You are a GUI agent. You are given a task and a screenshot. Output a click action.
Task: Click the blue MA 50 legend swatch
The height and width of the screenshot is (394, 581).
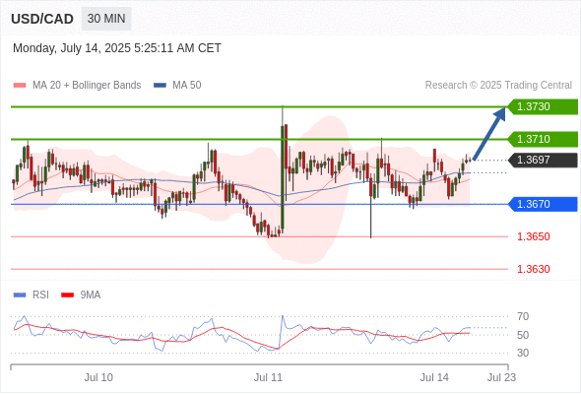point(160,86)
